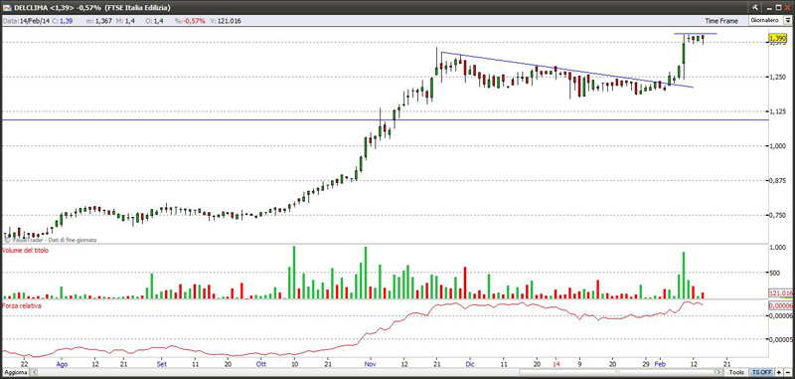Click the 'Feb' date axis label

660,364
